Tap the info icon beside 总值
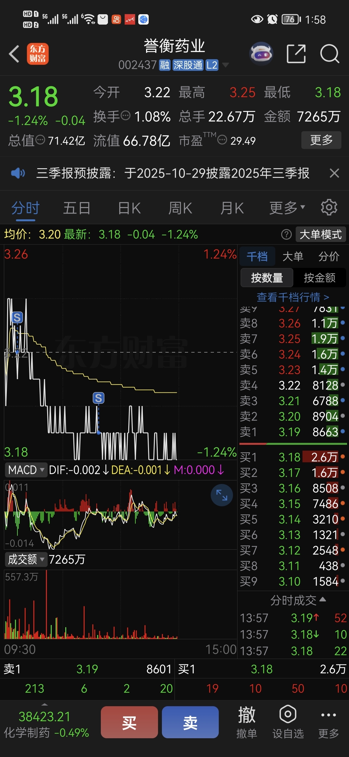349x757 pixels. (x=40, y=140)
